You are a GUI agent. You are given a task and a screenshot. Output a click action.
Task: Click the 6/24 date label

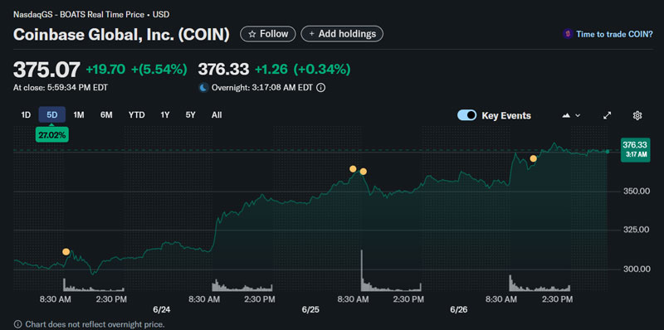pyautogui.click(x=162, y=310)
